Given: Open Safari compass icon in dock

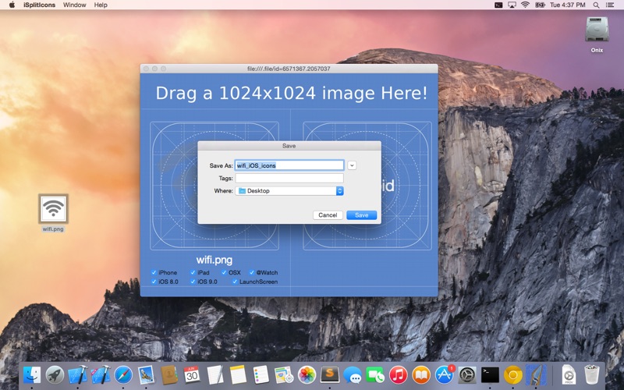Looking at the screenshot, I should coord(123,375).
